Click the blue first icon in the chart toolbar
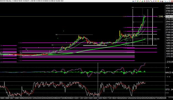 coord(133,1)
